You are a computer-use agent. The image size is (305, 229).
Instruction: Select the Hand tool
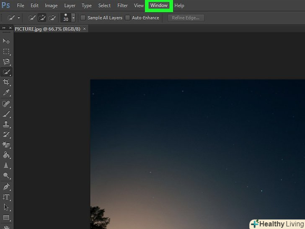(x=6, y=227)
